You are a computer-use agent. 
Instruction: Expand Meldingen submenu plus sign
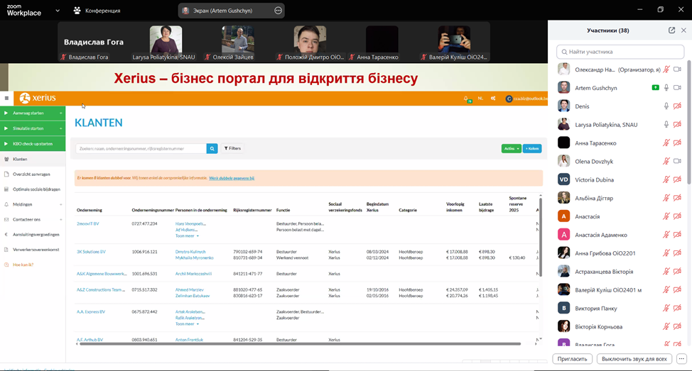point(61,204)
